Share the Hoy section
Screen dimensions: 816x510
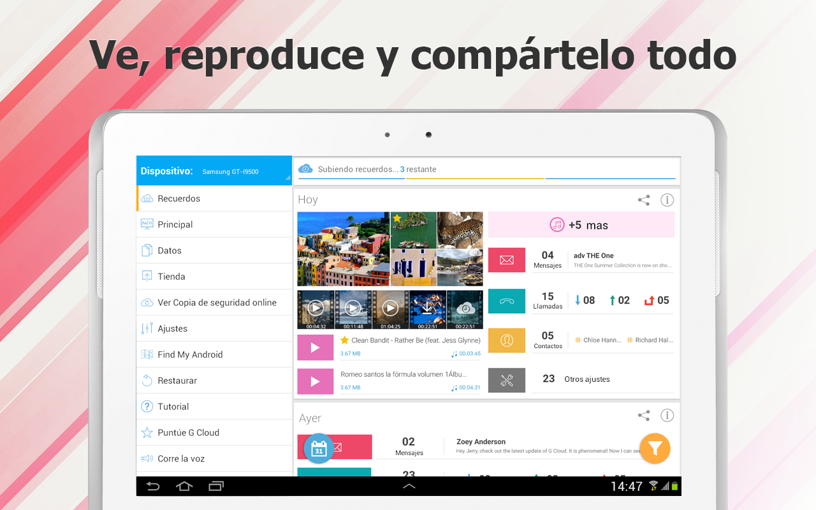644,200
